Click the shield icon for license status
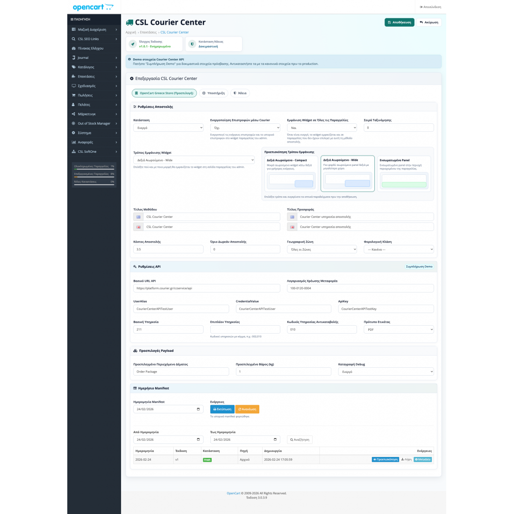Image resolution: width=514 pixels, height=514 pixels. click(193, 44)
